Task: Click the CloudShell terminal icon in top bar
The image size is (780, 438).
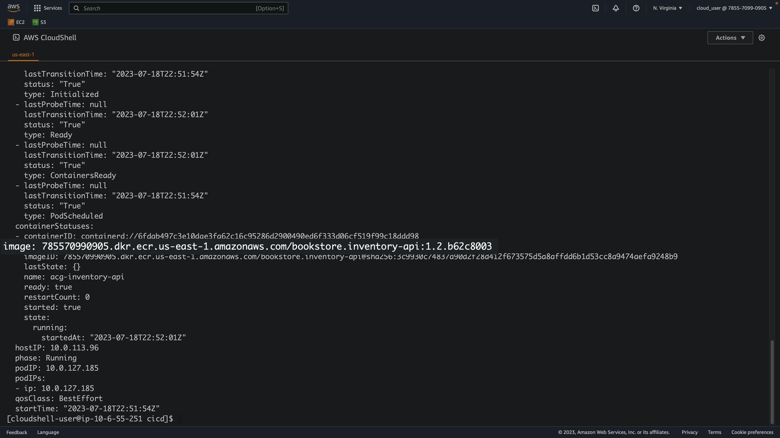Action: (596, 8)
